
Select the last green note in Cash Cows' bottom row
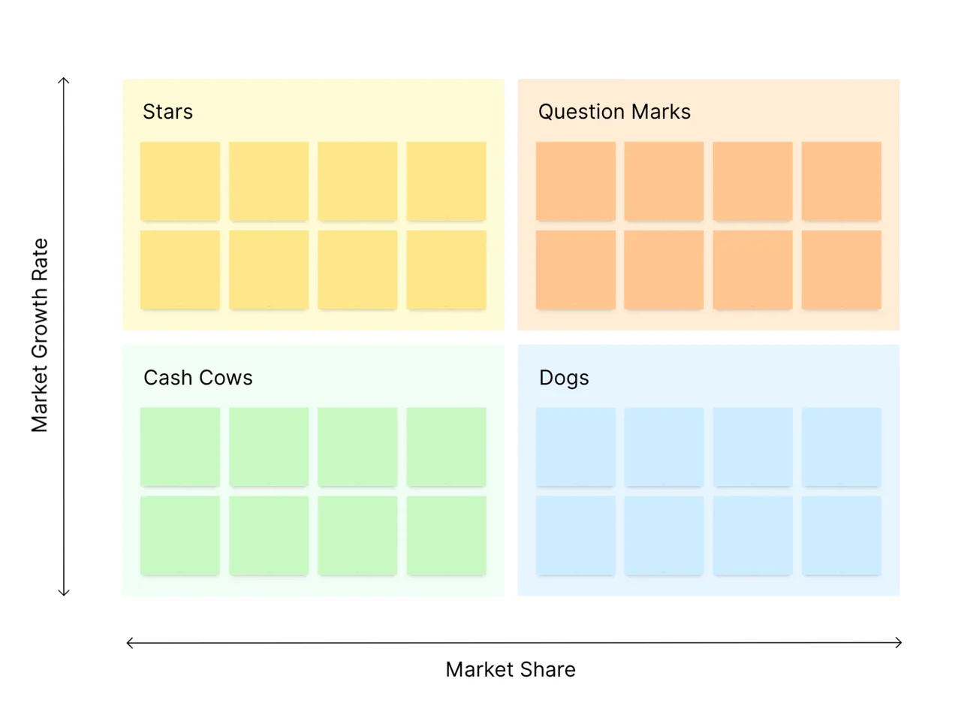(446, 535)
